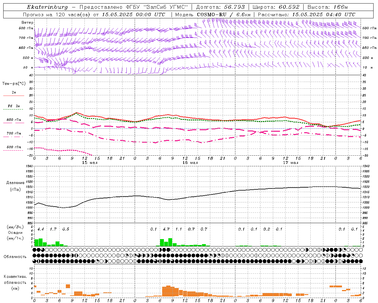Click the (мм/1ч.) units label

(15, 238)
